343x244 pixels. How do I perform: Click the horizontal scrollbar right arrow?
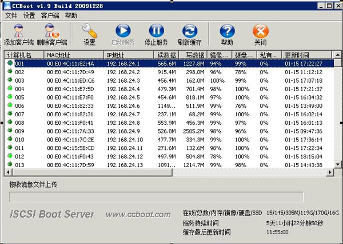[x=330, y=172]
